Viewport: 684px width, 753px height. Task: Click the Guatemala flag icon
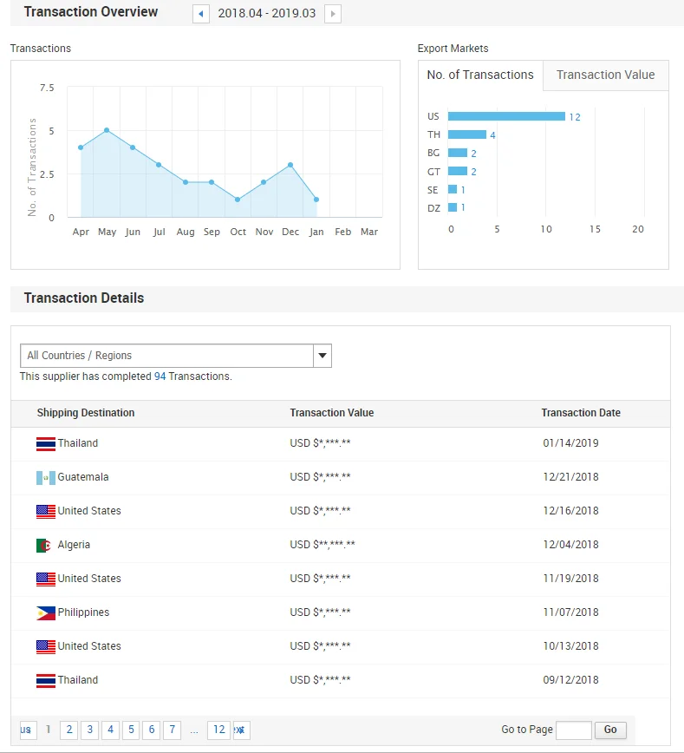[46, 478]
